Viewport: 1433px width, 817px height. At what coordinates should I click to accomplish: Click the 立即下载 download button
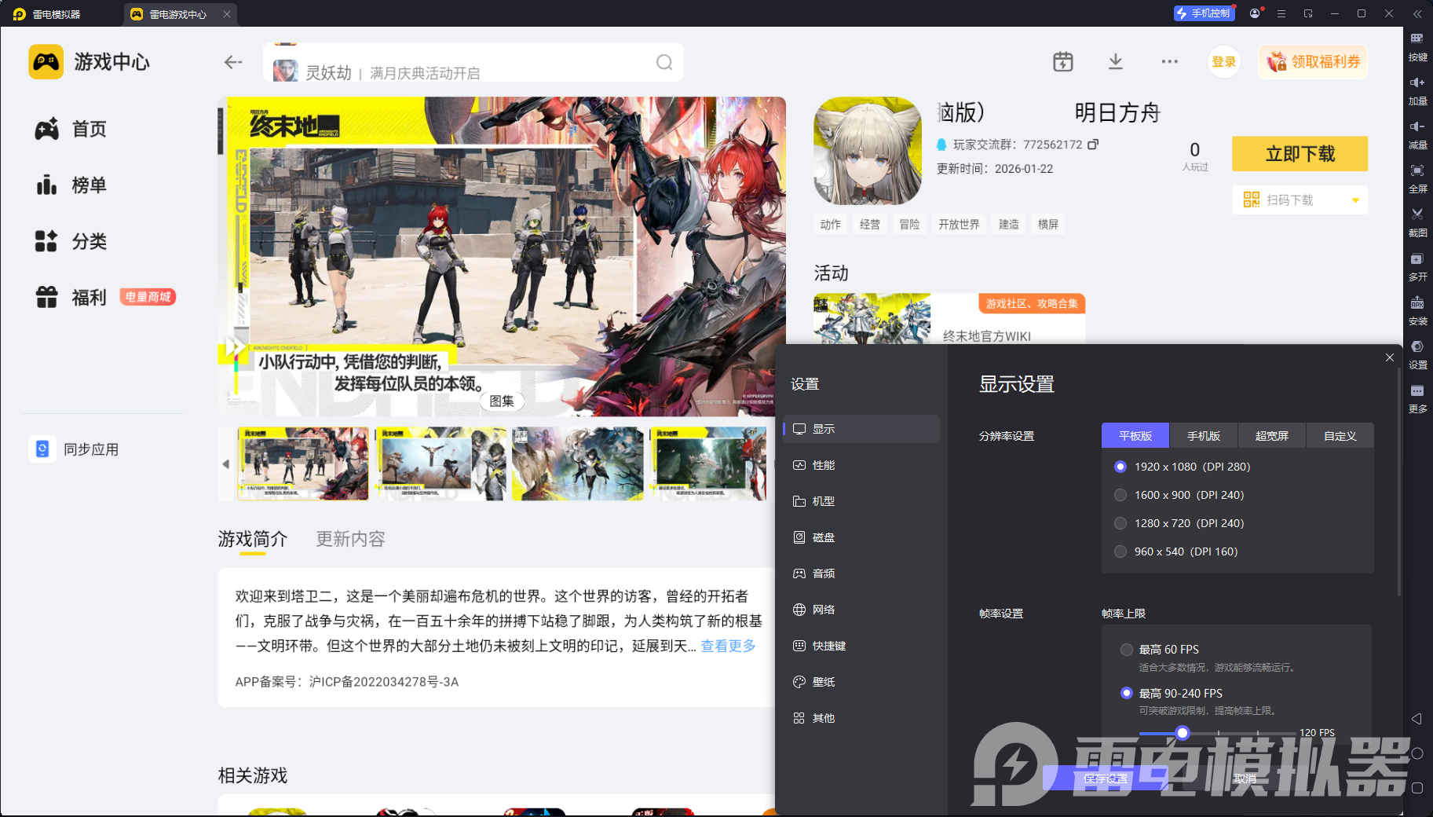click(1300, 154)
